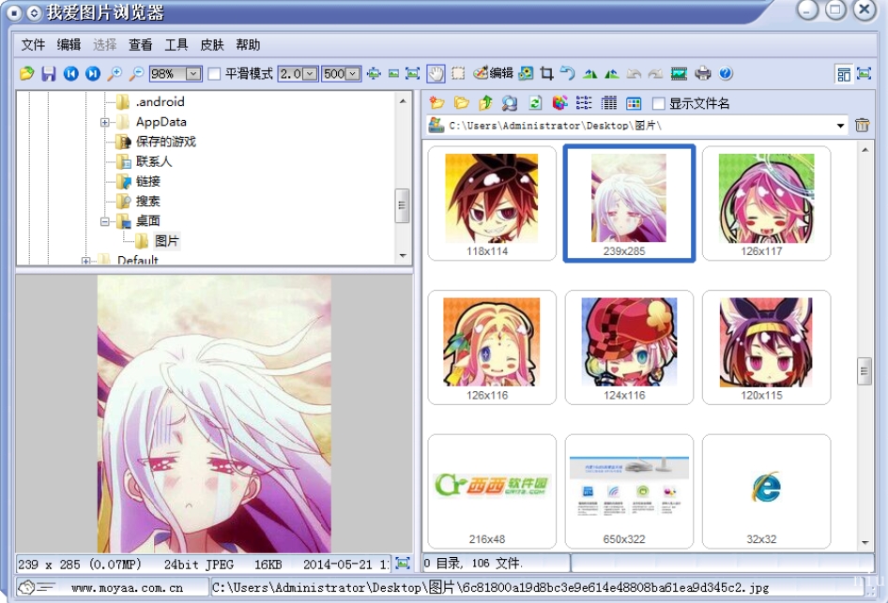Viewport: 888px width, 603px height.
Task: Click the trash bin next to path bar
Action: 862,125
